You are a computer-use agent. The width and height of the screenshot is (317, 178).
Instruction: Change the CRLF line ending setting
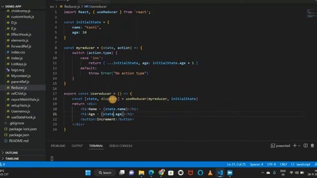point(283,165)
